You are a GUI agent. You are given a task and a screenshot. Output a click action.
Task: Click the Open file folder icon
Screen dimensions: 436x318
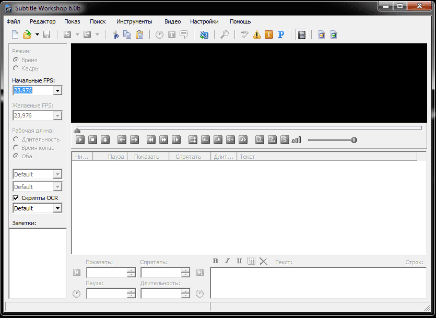27,35
